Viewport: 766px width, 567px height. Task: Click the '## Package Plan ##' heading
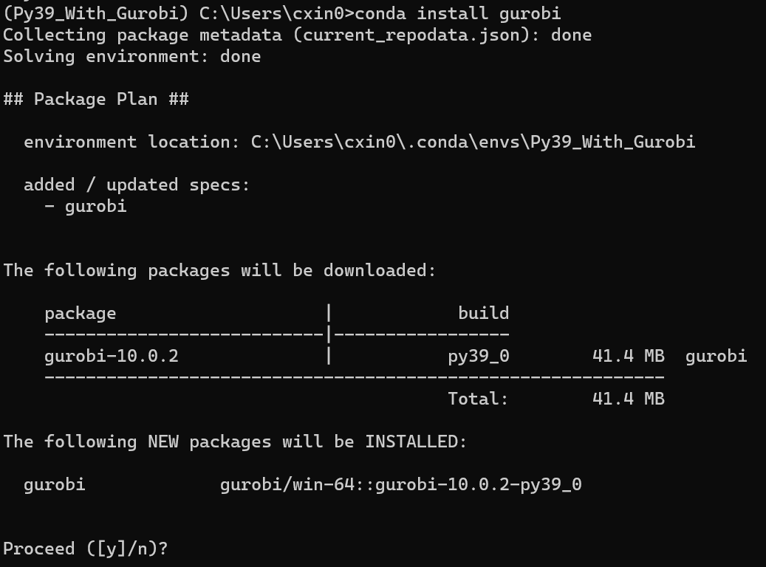96,99
